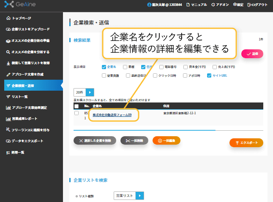
Task: Click chart icon beside アプローチ文章効果測定
Action: [x=8, y=108]
